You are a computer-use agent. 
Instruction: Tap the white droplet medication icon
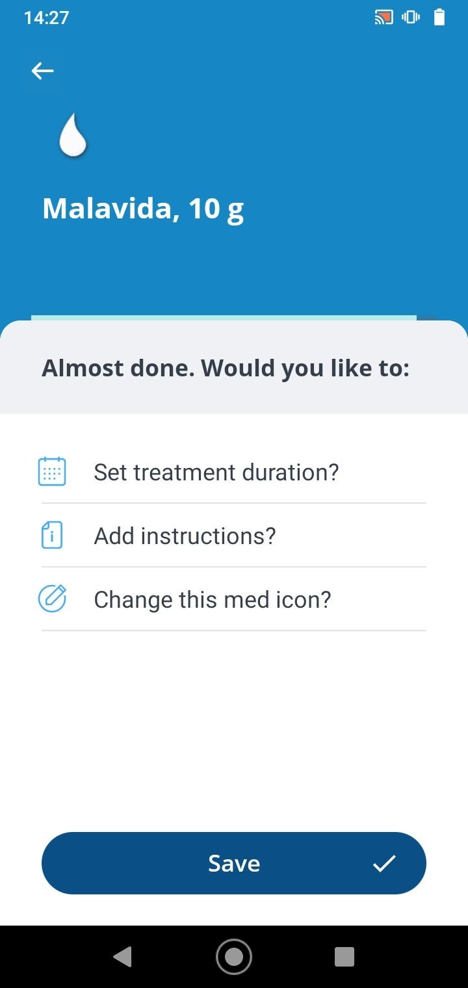point(73,135)
